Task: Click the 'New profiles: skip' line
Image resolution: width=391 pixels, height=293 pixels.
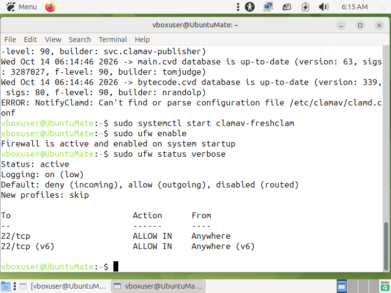Action: 45,195
